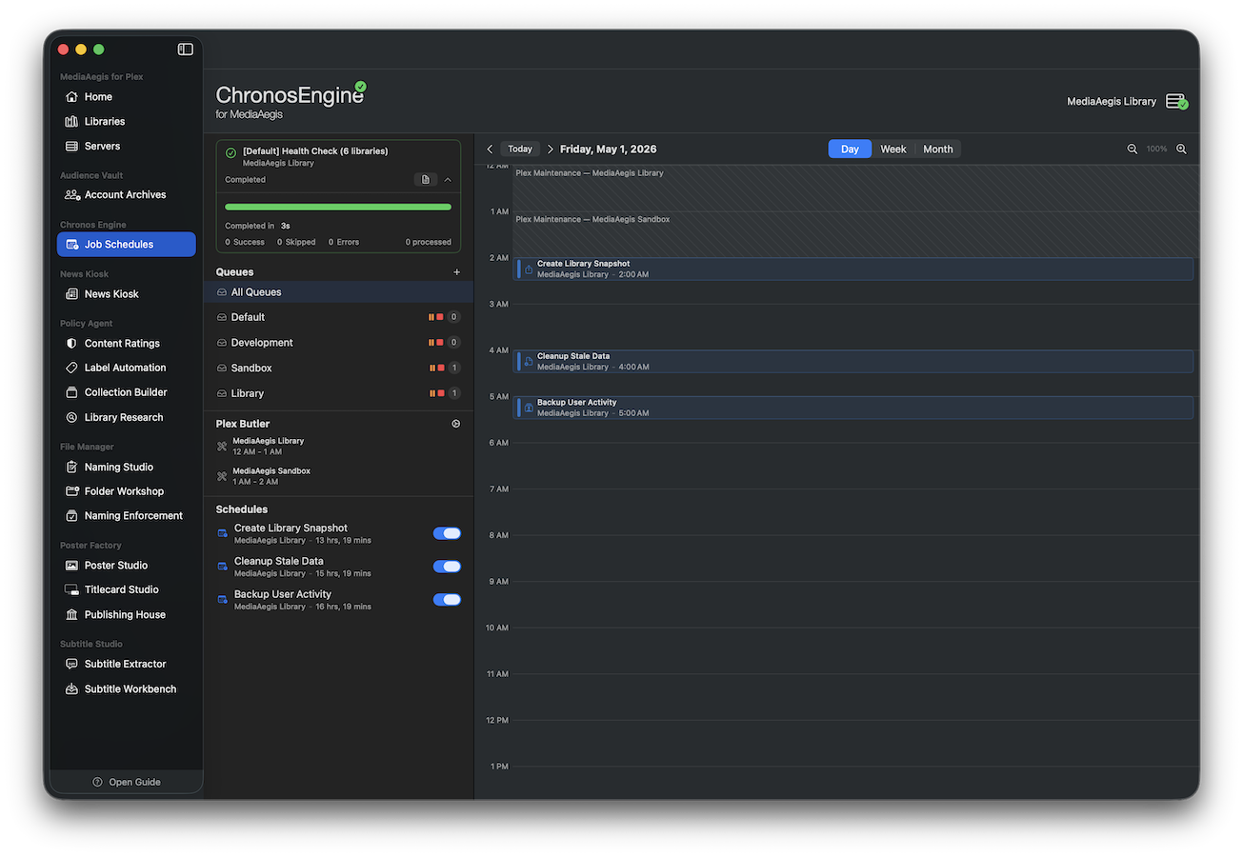This screenshot has height=857, width=1243.
Task: Click the Folder Workshop icon
Action: coord(71,491)
